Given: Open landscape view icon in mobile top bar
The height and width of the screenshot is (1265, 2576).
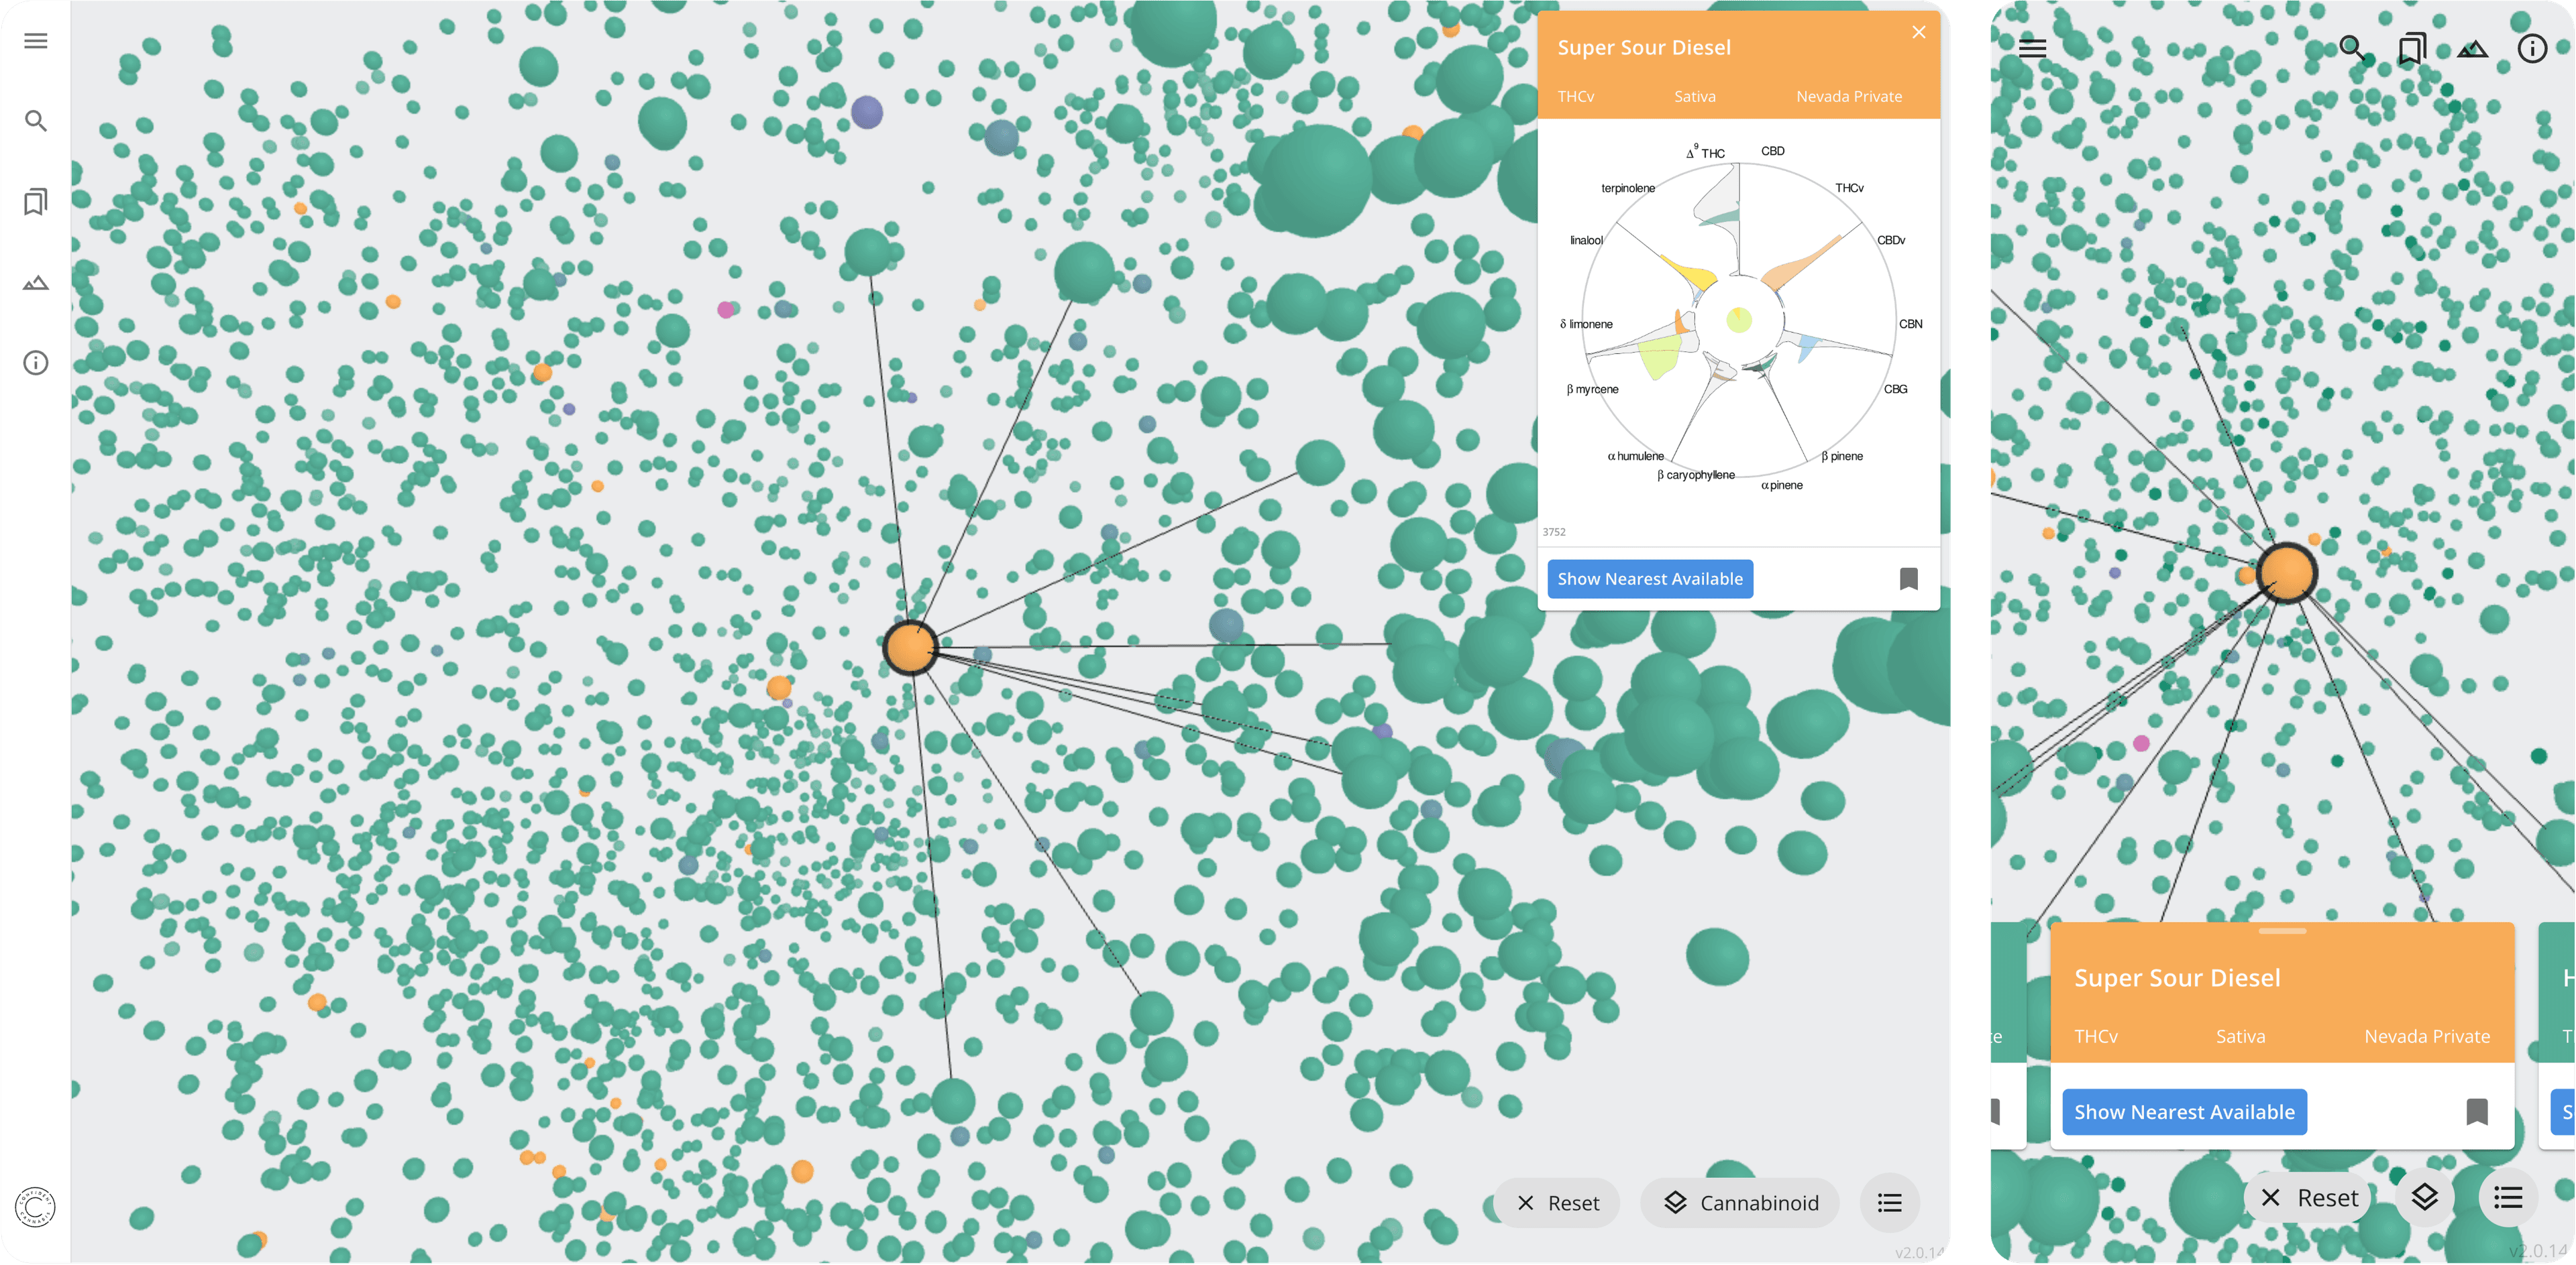Looking at the screenshot, I should [x=2472, y=48].
